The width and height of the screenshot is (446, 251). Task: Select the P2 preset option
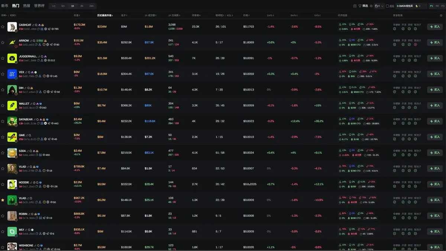437,6
